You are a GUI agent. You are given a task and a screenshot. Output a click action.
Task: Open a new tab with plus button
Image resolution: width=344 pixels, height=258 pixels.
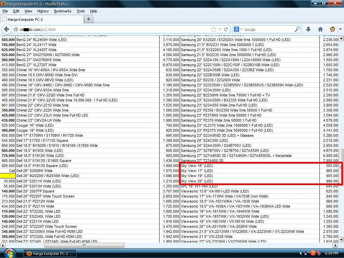coord(89,19)
